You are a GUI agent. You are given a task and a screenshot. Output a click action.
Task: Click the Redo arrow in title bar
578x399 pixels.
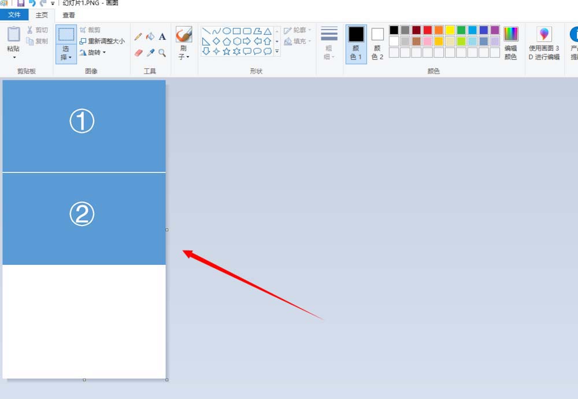(x=43, y=3)
